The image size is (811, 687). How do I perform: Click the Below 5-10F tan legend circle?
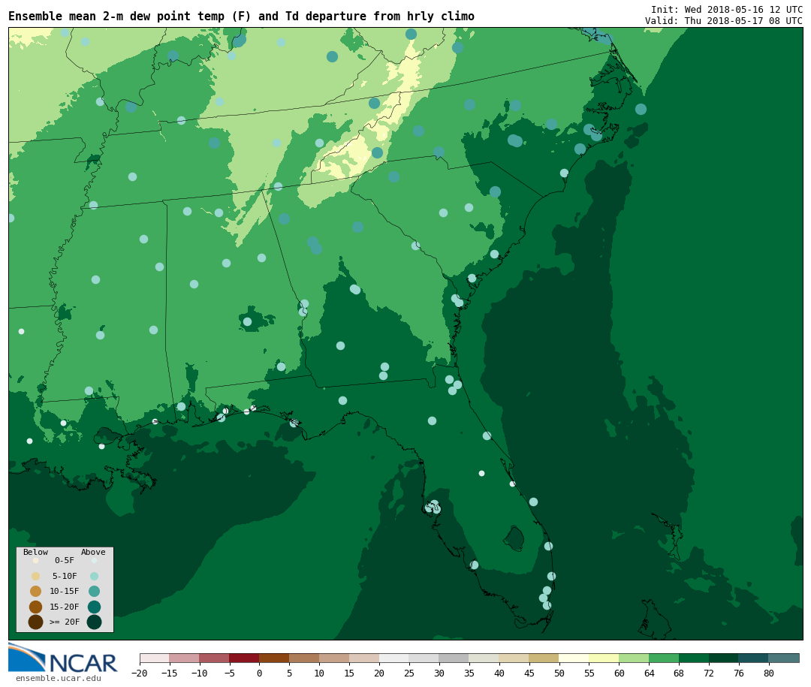click(x=36, y=577)
